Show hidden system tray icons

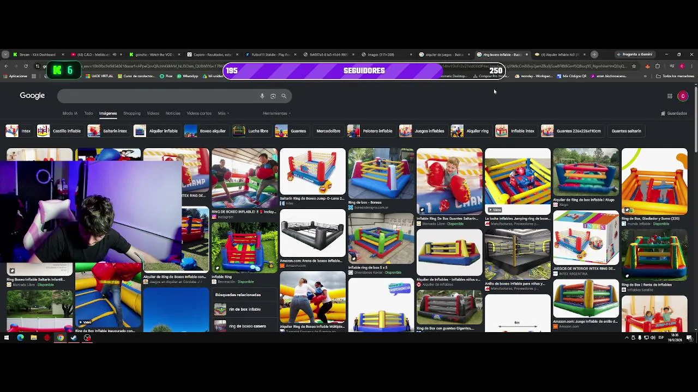627,338
